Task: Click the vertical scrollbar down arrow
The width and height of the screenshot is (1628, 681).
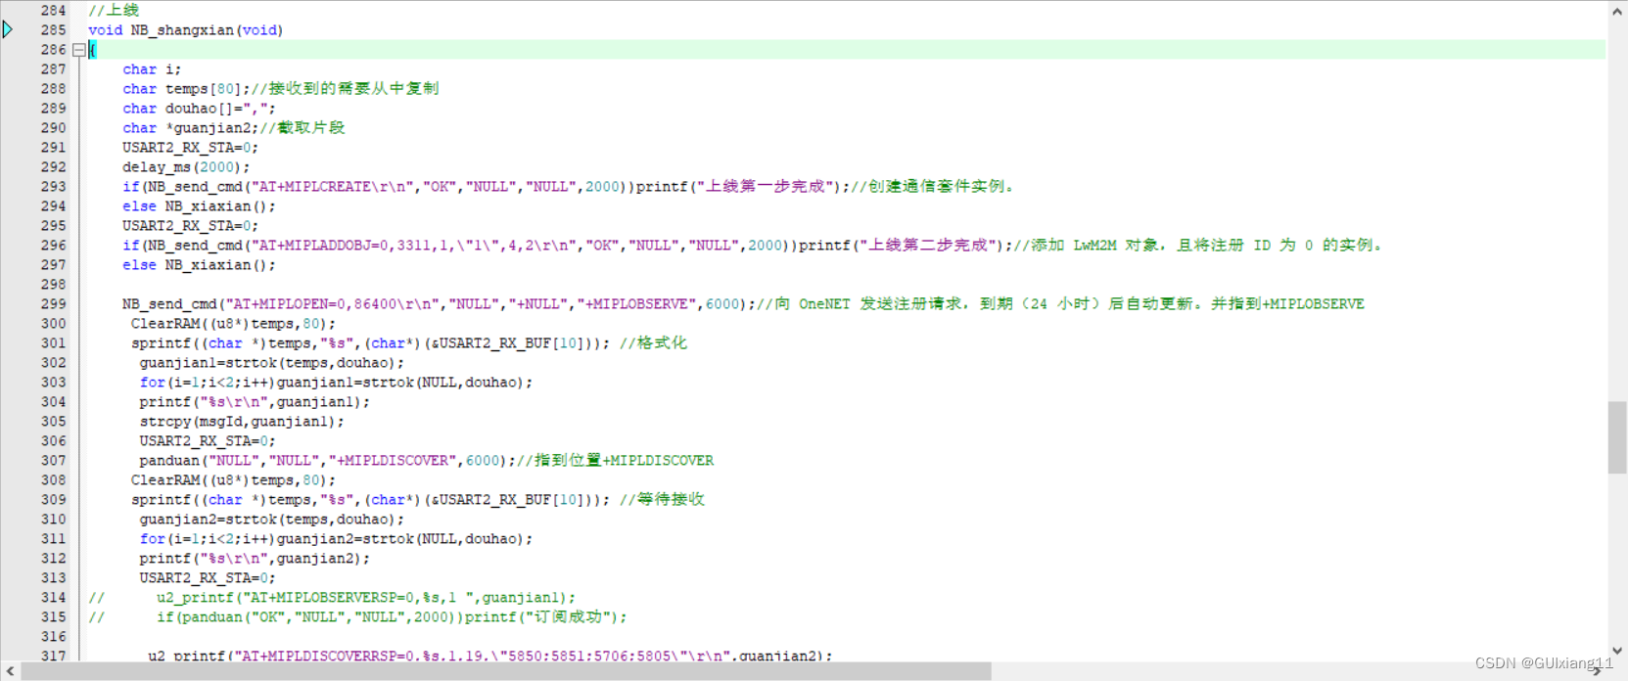Action: (1617, 651)
